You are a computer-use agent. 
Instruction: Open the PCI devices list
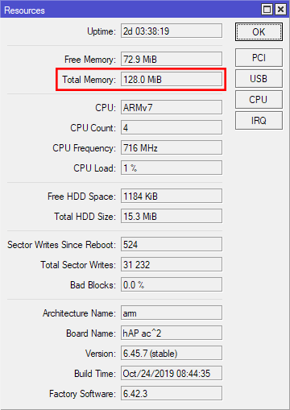click(x=259, y=57)
